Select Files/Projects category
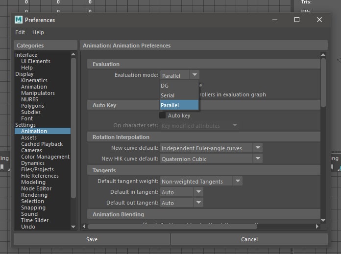Screen dimensions: 341x254 click(37, 169)
